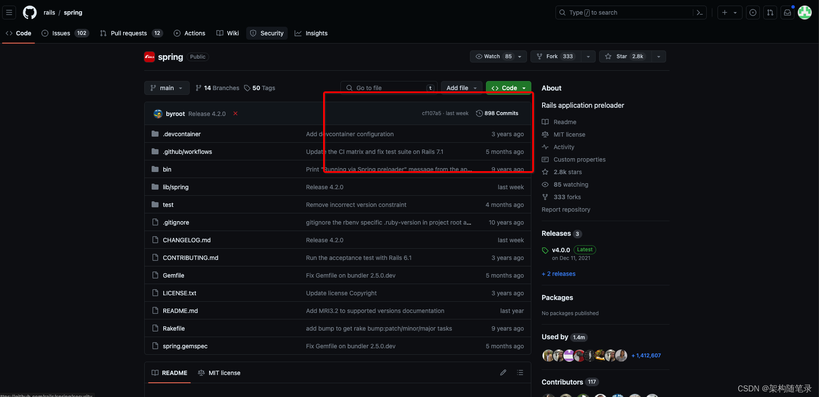
Task: Open the LICENSE.txt file
Action: tap(179, 293)
